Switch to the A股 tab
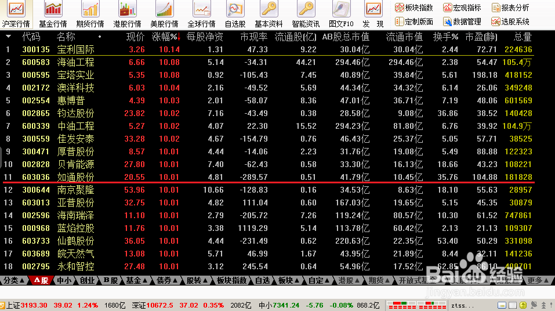 [41, 280]
